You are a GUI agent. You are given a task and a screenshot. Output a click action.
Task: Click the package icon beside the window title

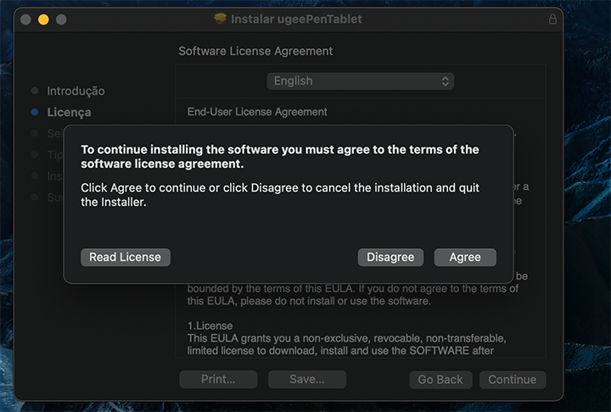[221, 19]
